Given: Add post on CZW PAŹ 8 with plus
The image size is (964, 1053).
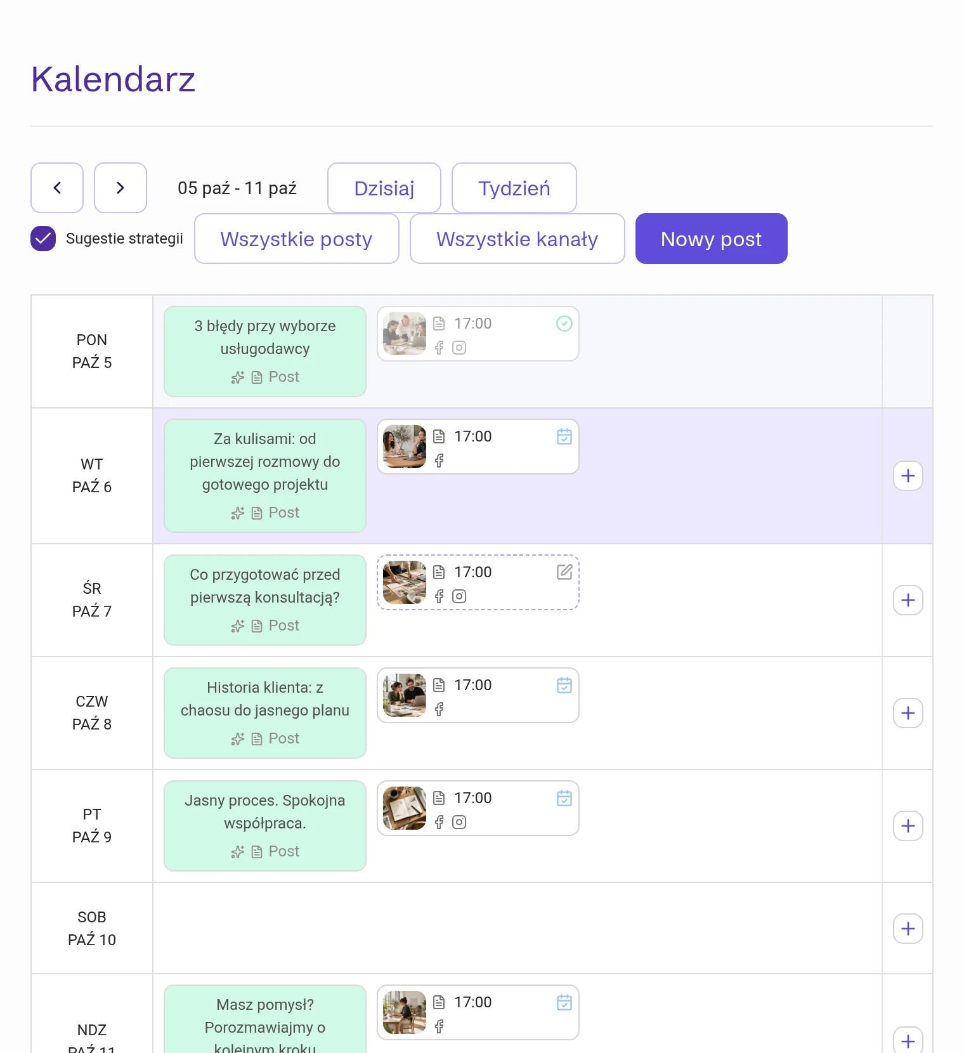Looking at the screenshot, I should (908, 713).
